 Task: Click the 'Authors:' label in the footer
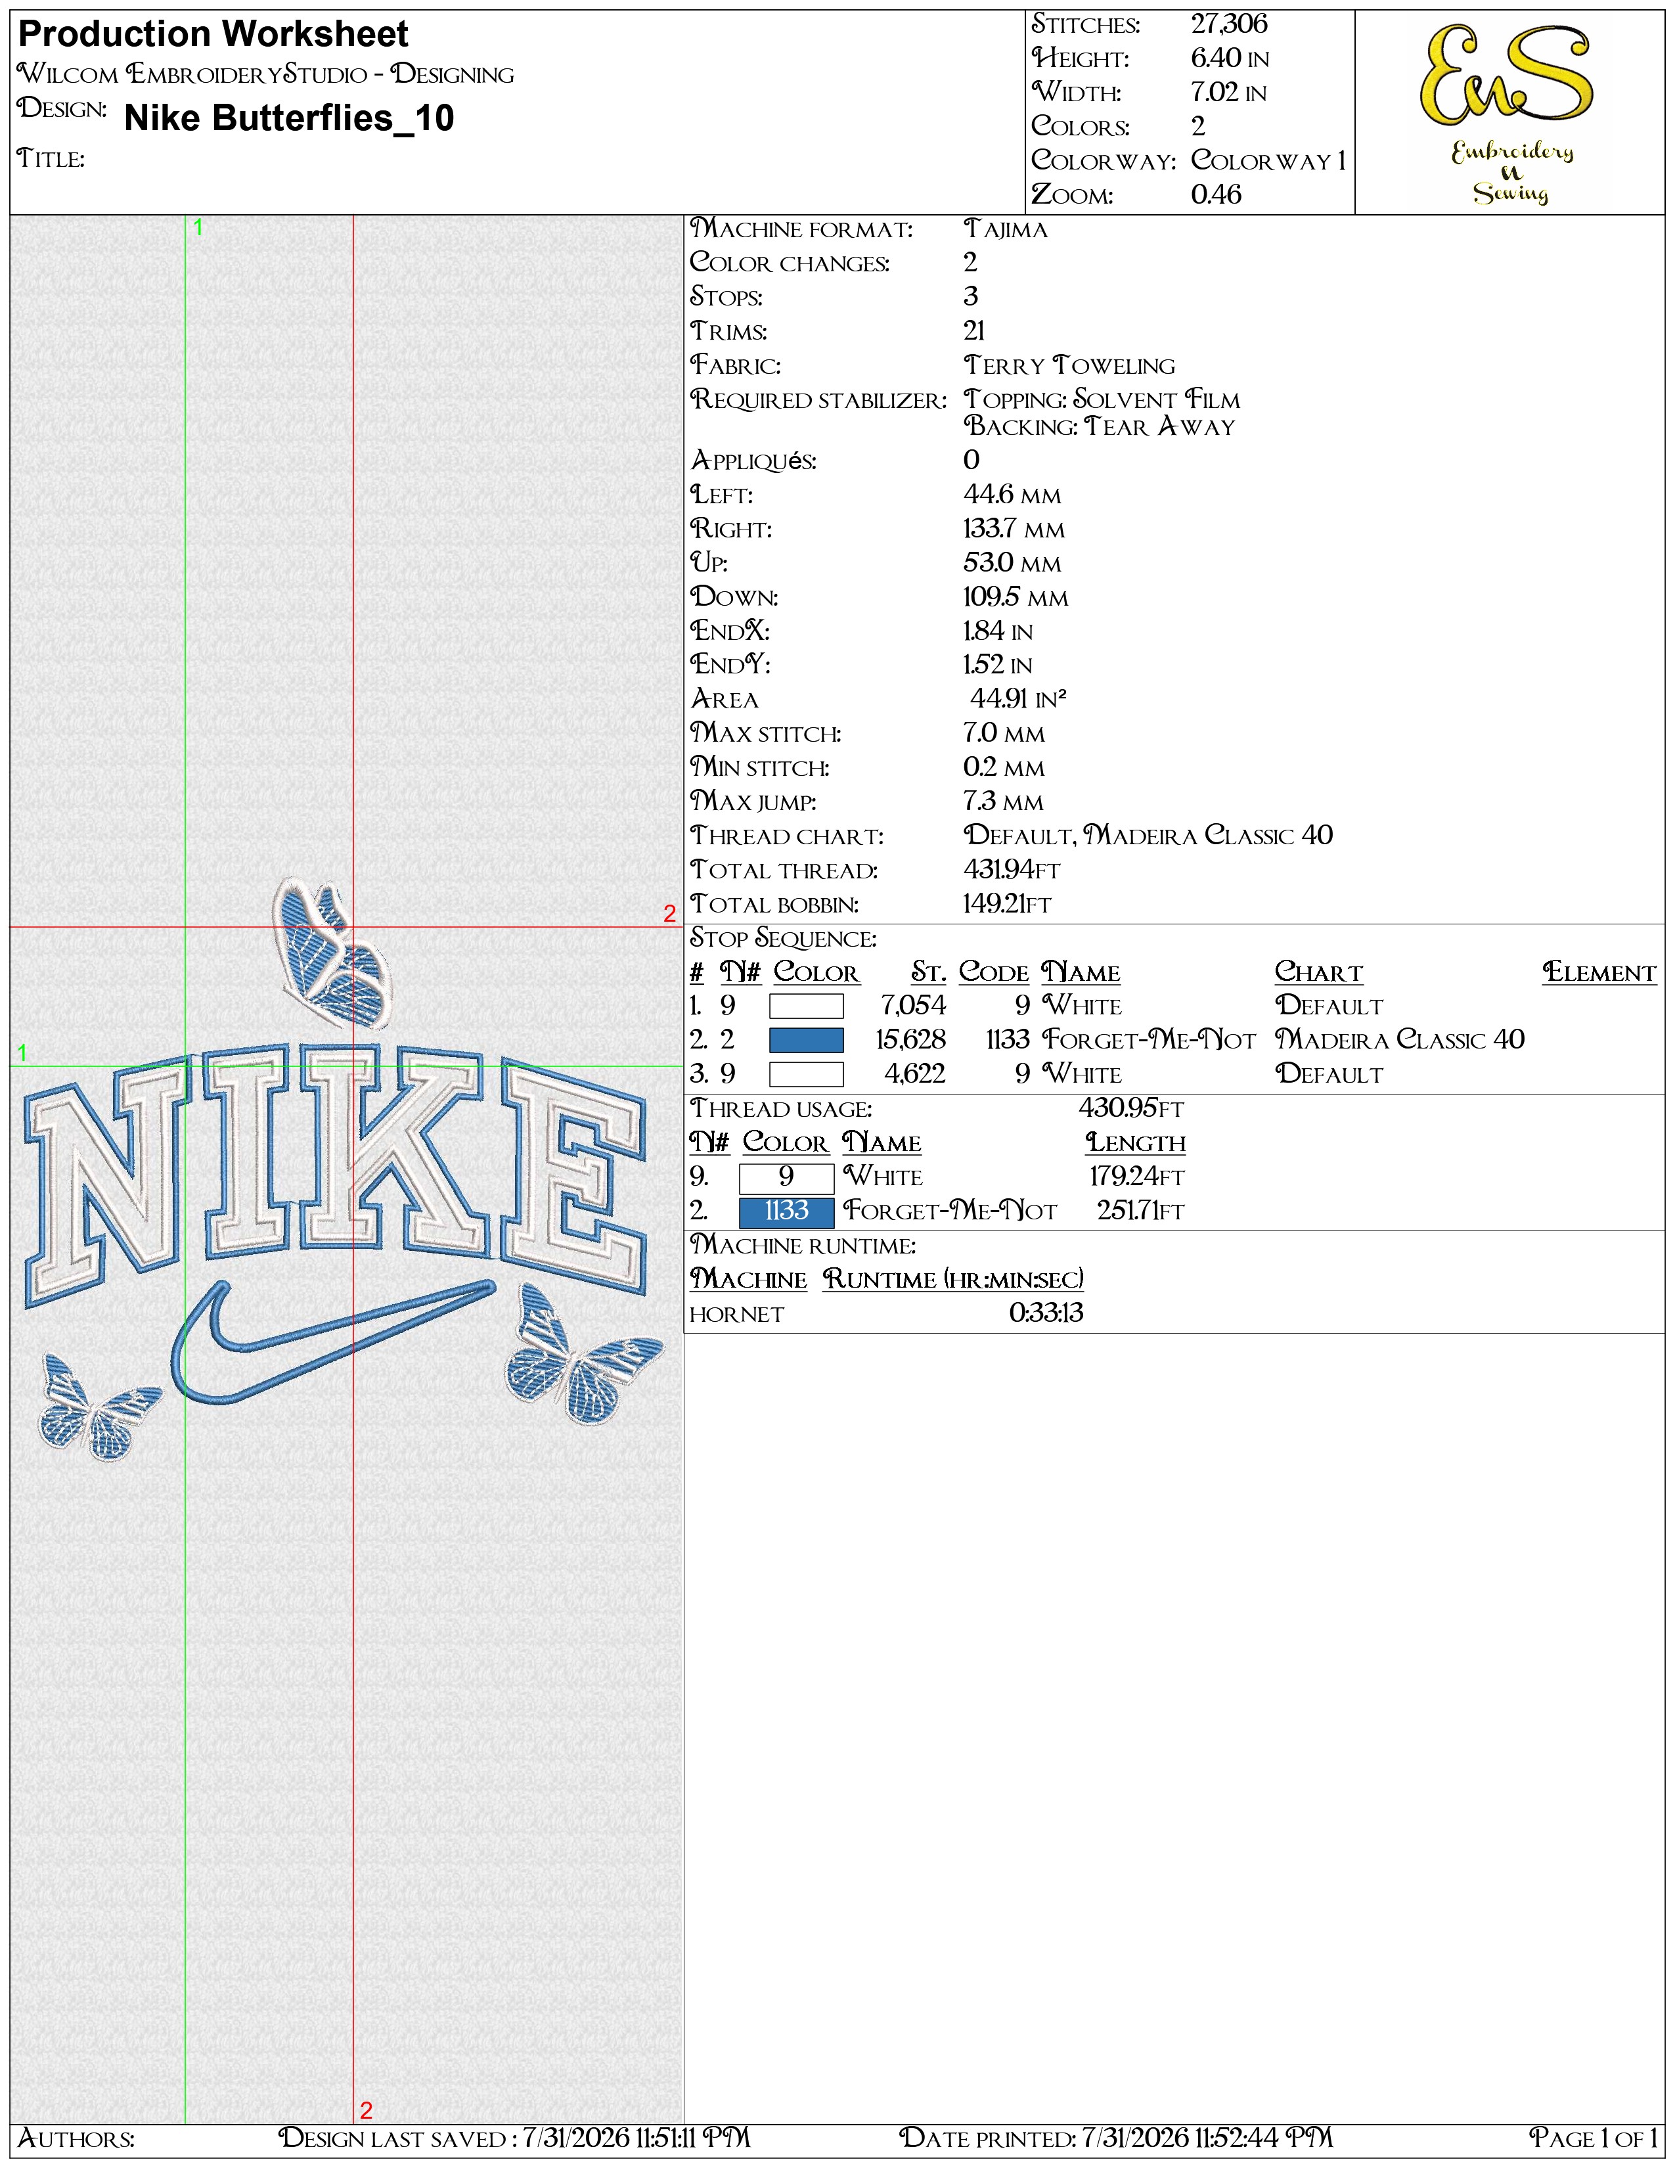tap(76, 2137)
